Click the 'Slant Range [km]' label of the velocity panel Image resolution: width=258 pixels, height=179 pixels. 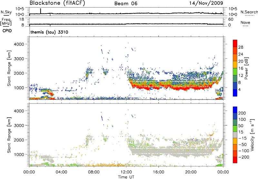point(9,135)
